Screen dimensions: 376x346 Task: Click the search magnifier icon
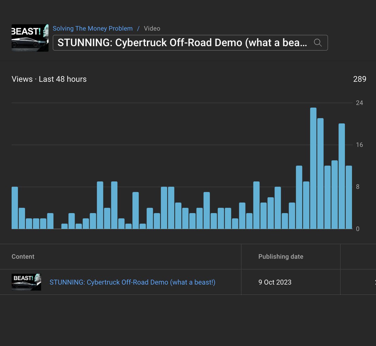(x=318, y=43)
